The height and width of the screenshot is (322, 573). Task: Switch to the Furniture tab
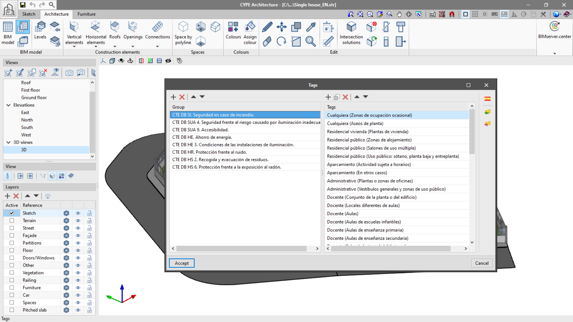click(87, 14)
